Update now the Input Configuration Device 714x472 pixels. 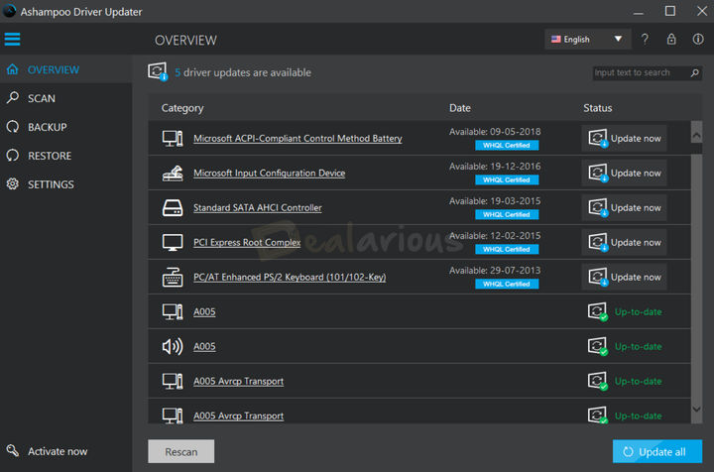coord(624,173)
